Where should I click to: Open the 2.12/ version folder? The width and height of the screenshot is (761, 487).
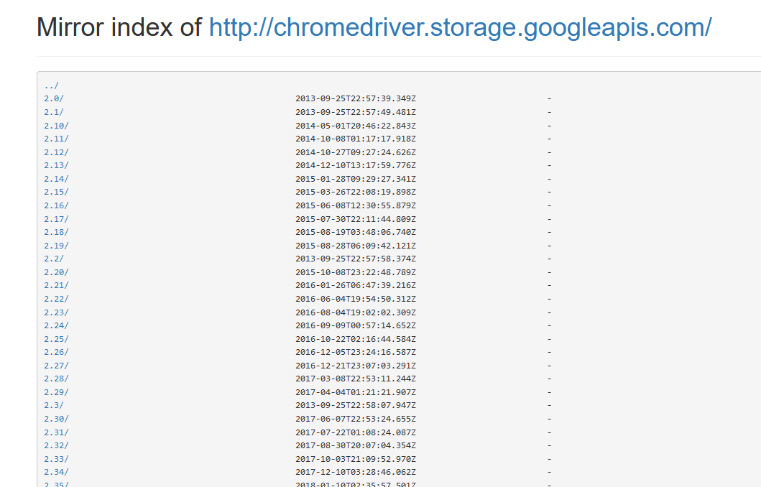(x=51, y=152)
